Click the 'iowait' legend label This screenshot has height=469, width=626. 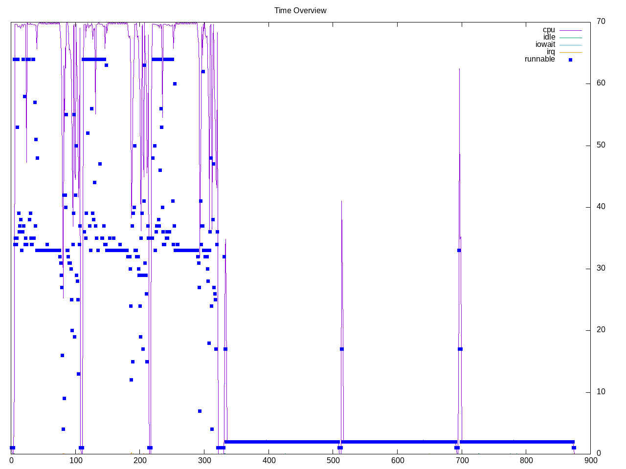545,45
